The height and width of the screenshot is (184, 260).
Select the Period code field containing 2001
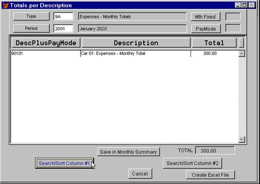coord(63,29)
